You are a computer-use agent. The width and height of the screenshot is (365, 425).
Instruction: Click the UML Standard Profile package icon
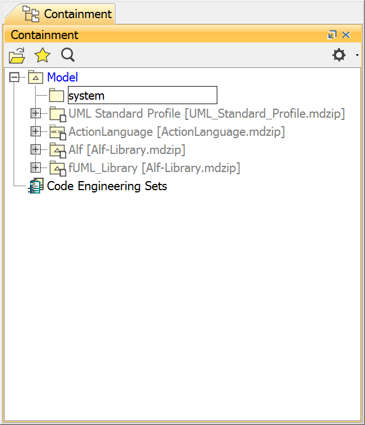coord(57,114)
